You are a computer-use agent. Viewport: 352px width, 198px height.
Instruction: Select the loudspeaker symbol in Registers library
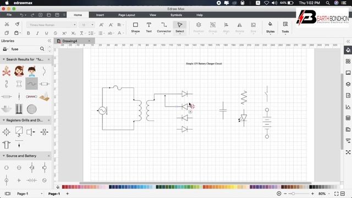(31, 132)
